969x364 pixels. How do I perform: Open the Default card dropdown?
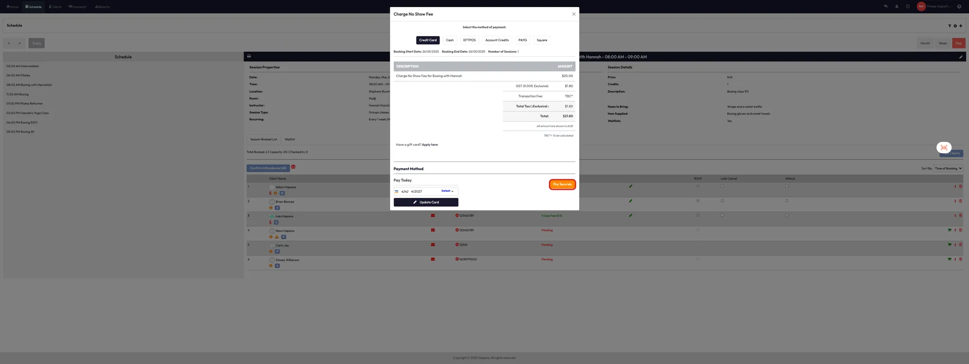tap(447, 191)
